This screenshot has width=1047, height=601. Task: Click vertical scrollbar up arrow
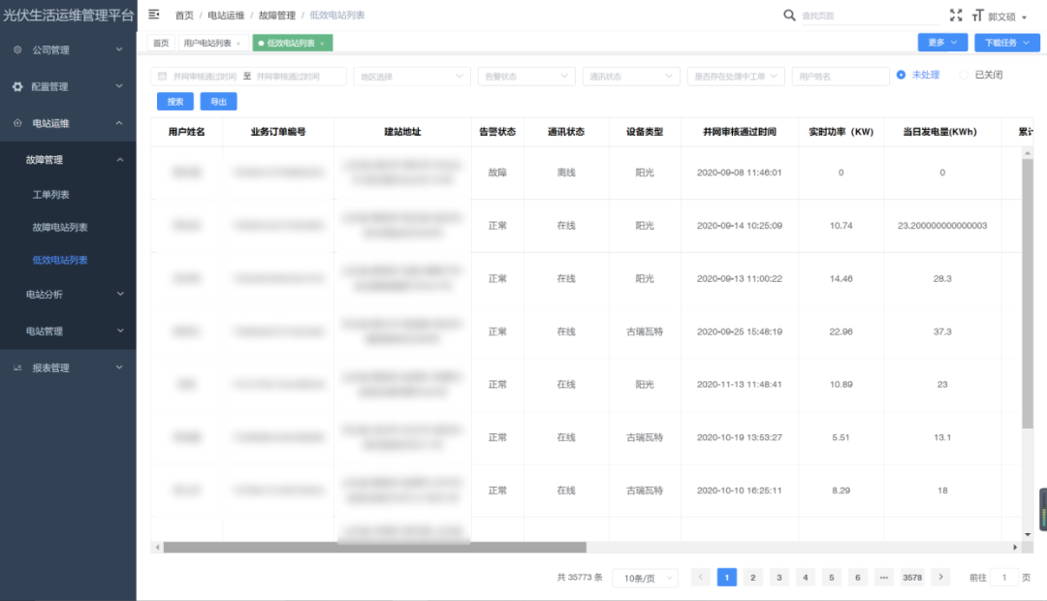pos(1028,153)
